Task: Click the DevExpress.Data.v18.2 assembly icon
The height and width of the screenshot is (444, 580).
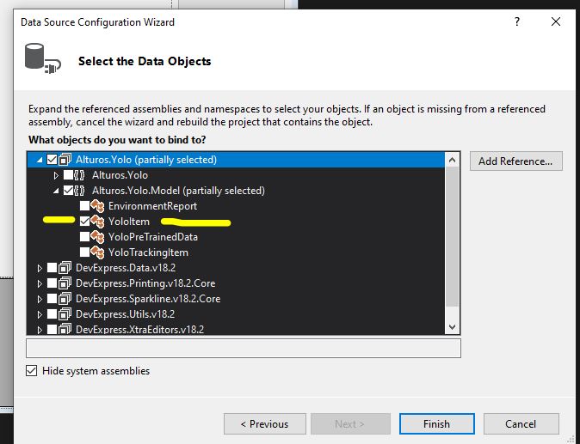Action: (65, 268)
